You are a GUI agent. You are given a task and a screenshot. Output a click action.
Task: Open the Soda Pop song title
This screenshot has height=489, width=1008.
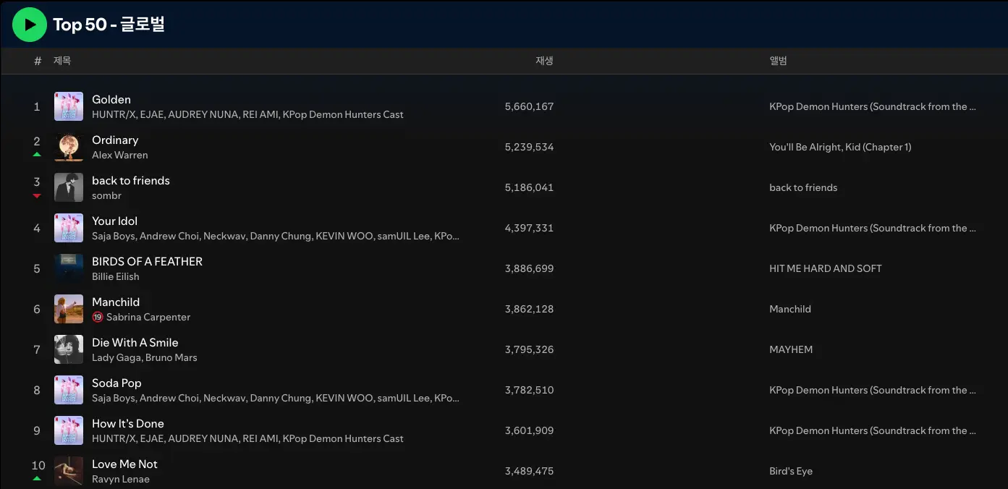pyautogui.click(x=117, y=383)
